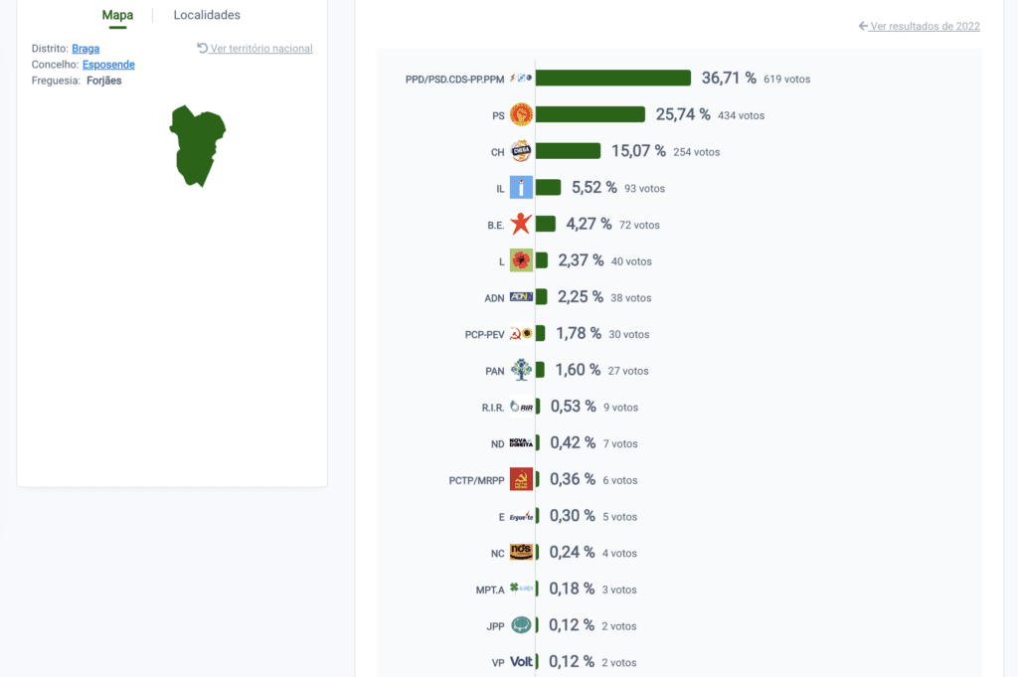
Task: Click the Chega (CH) party logo
Action: (x=521, y=151)
